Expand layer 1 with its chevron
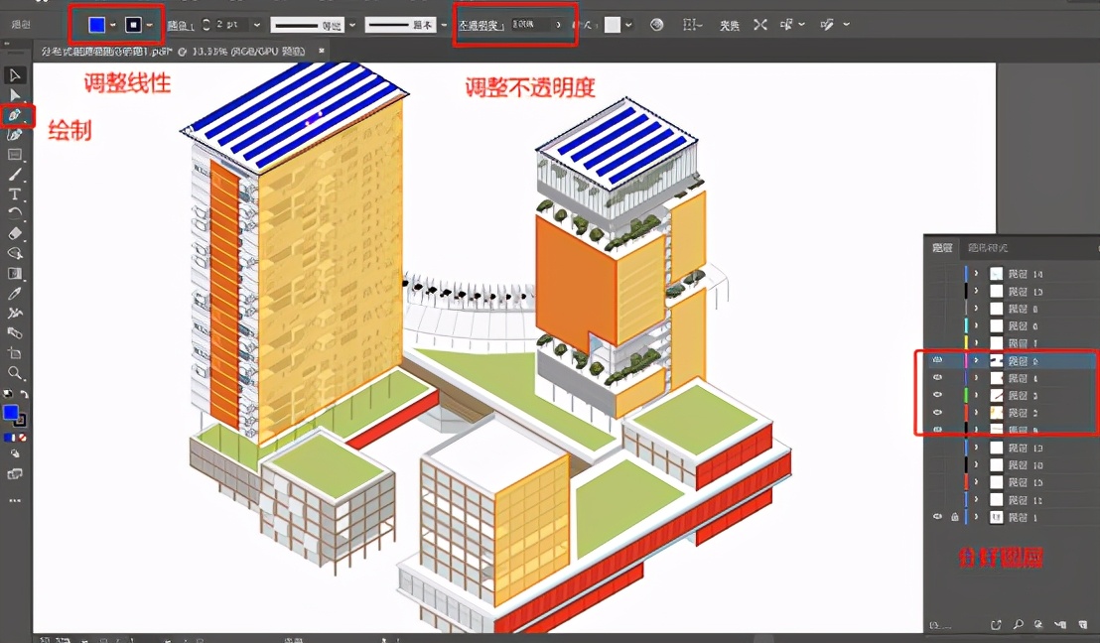1100x643 pixels. pyautogui.click(x=976, y=517)
